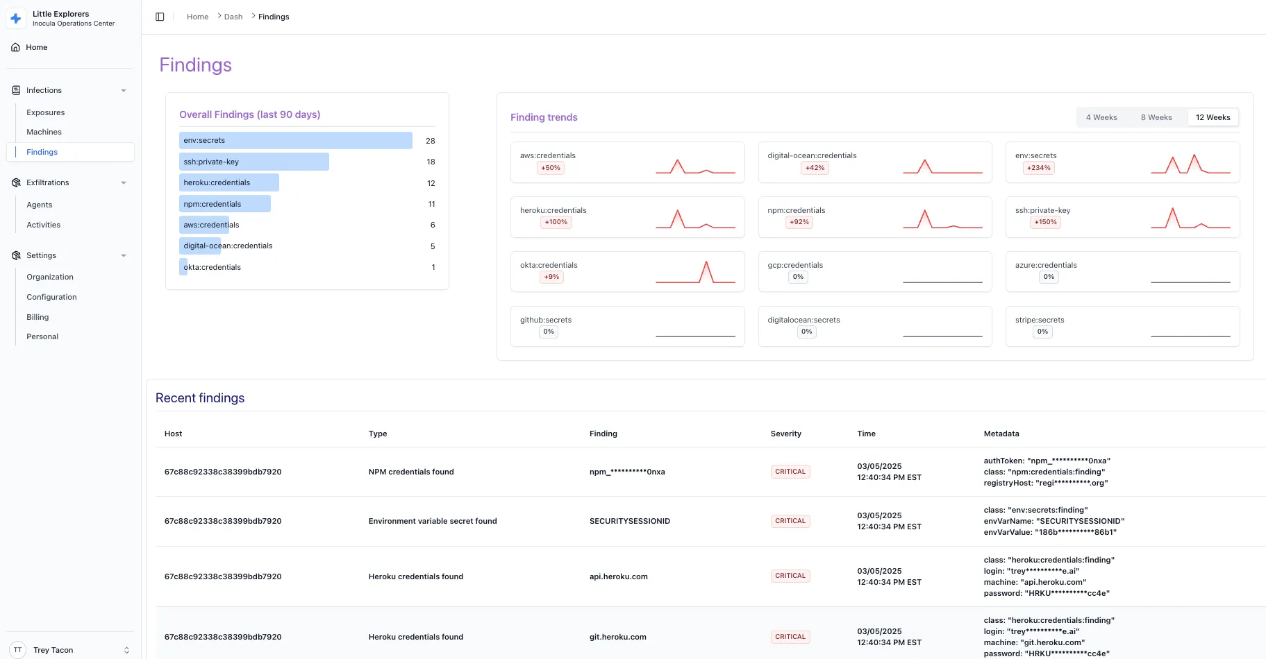Click the env:secrets bar in Overall Findings

(295, 141)
